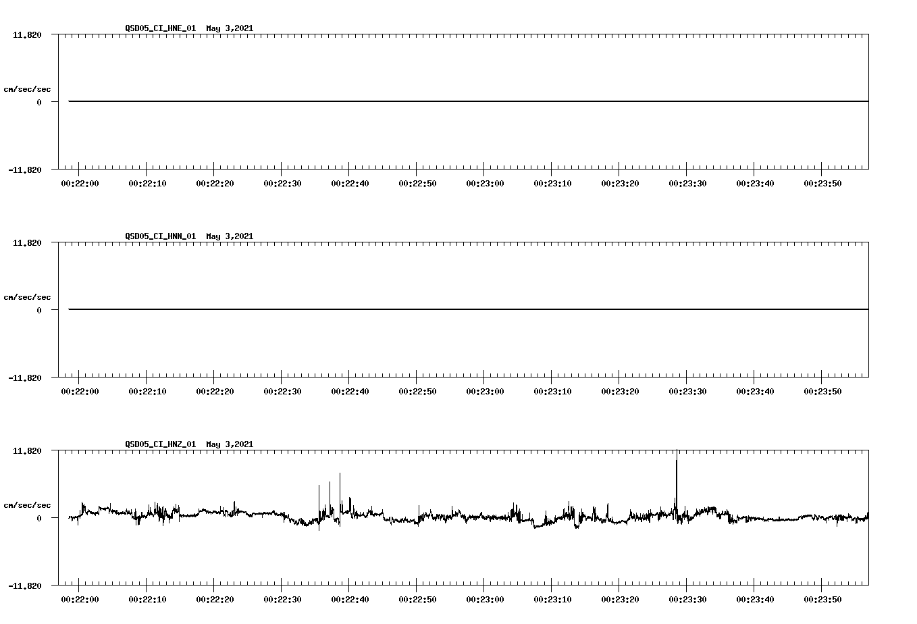917x624 pixels.
Task: Click the flat HNN waveform trace
Action: pyautogui.click(x=466, y=309)
